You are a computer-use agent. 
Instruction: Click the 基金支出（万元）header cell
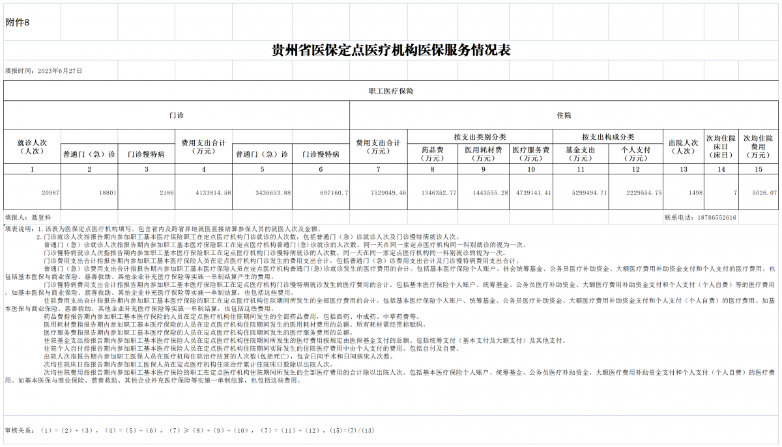pos(579,154)
